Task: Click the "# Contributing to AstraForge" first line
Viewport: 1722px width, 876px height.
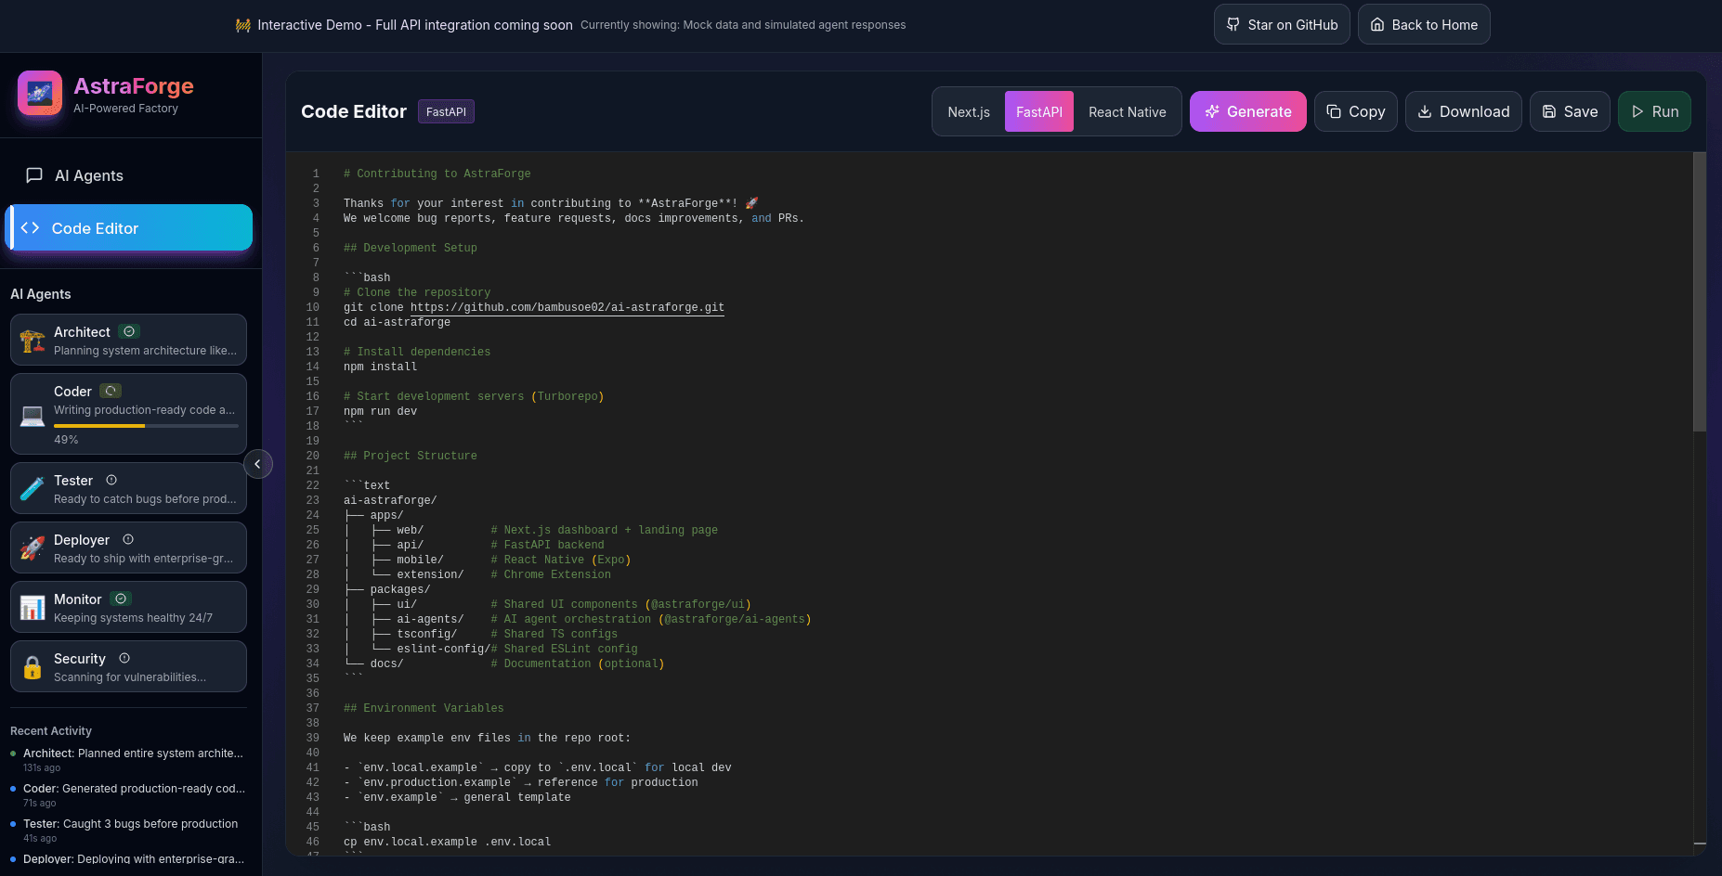Action: 437,174
